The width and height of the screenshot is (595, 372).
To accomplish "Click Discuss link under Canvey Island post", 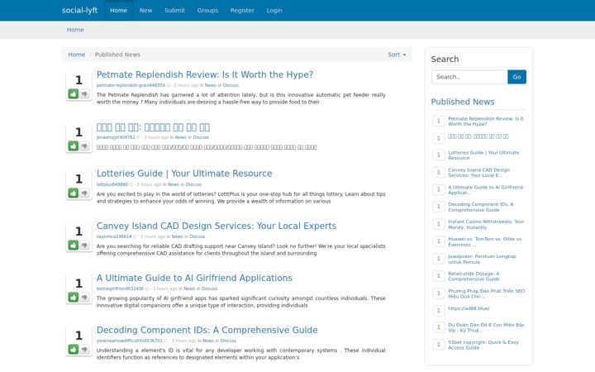I will tap(198, 236).
